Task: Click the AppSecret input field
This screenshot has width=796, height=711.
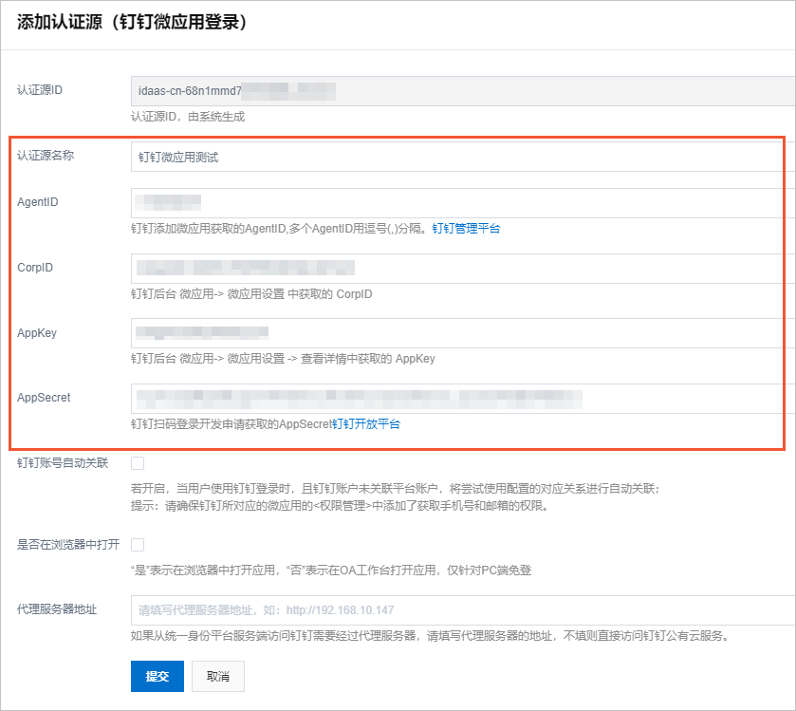Action: point(463,398)
